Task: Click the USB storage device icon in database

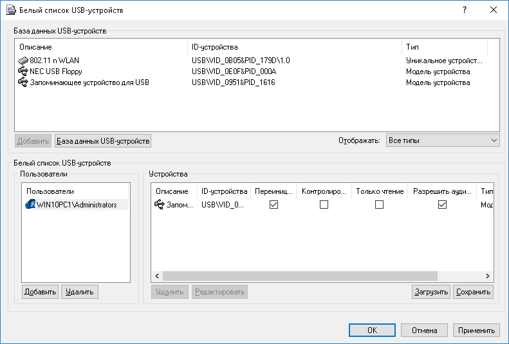Action: coord(24,82)
